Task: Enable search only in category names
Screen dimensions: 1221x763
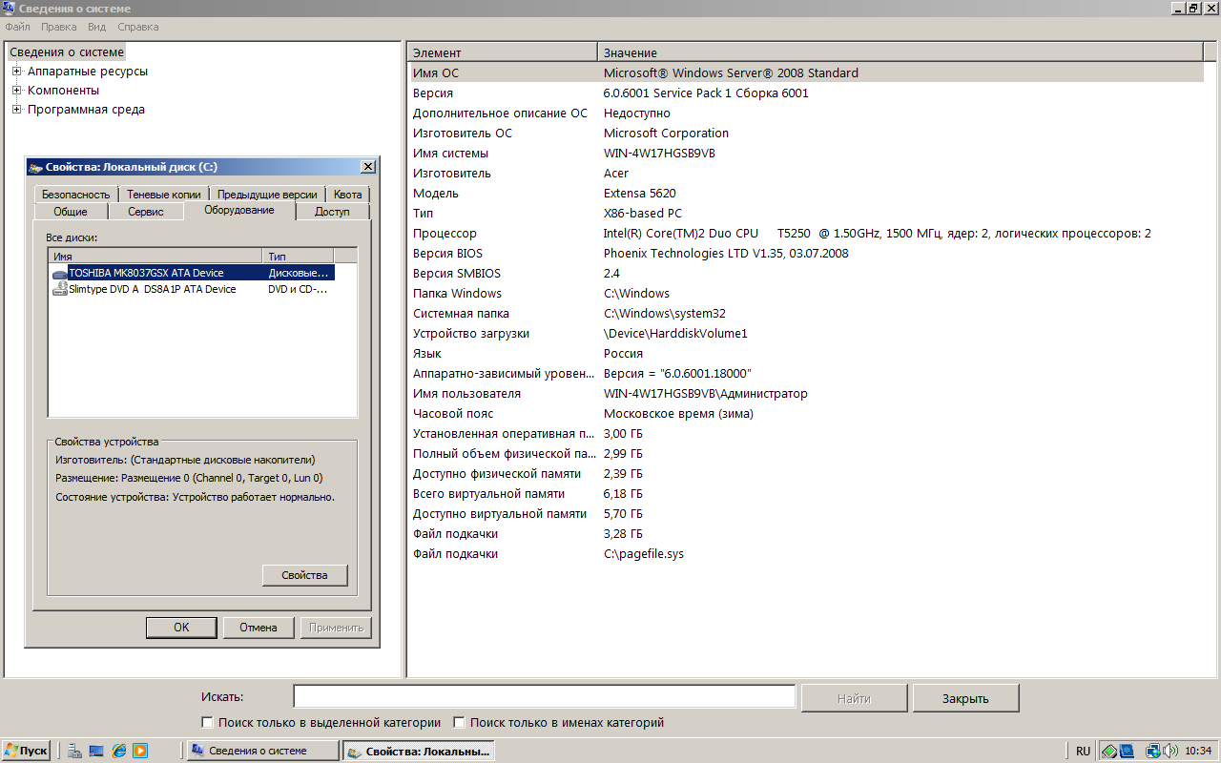Action: [459, 723]
